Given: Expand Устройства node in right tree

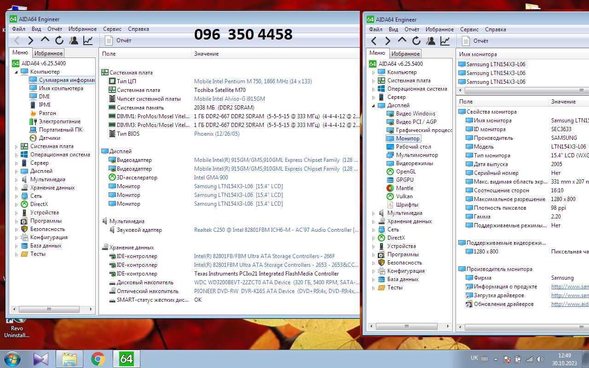Looking at the screenshot, I should (373, 246).
